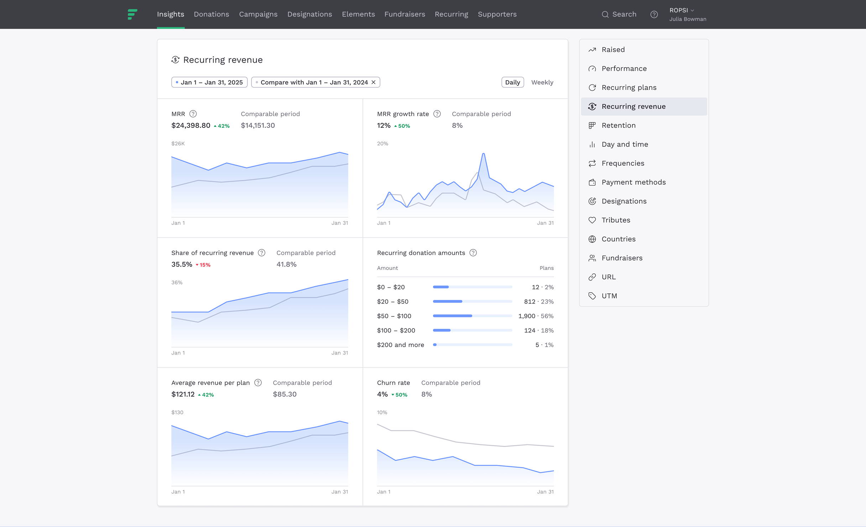Click Share of recurring revenue help icon
Screen dimensions: 866x527
(x=262, y=253)
